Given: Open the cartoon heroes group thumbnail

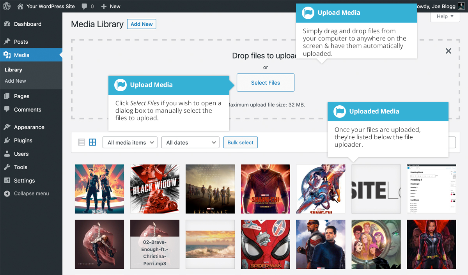Looking at the screenshot, I should tap(376, 244).
